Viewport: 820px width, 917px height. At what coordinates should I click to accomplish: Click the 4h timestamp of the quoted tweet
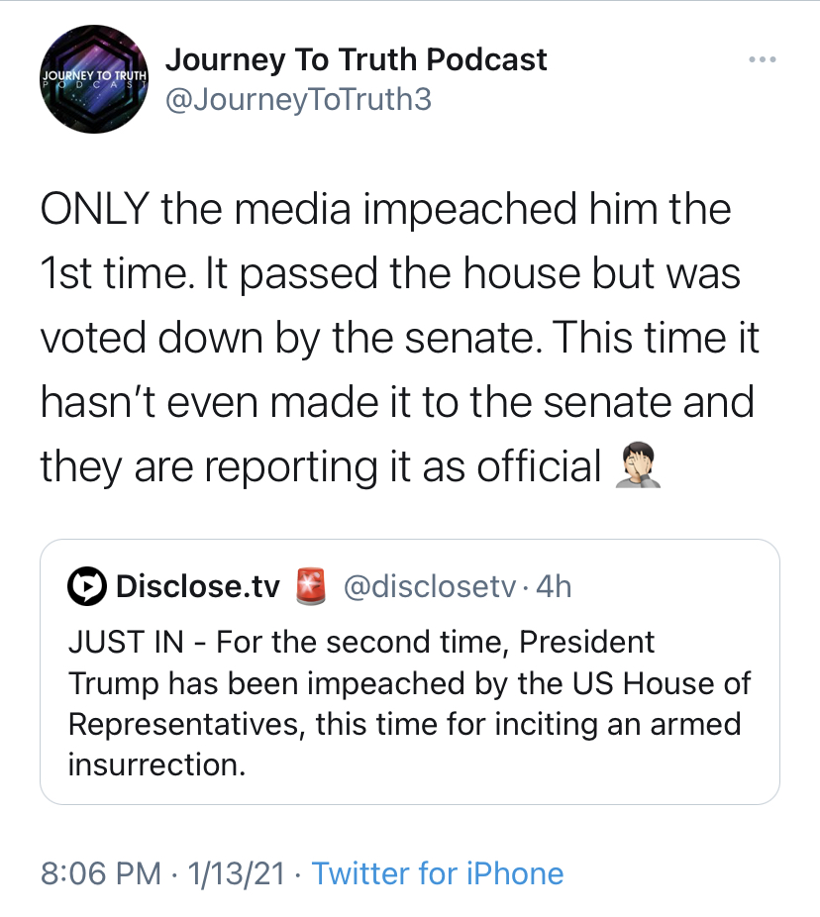[554, 587]
